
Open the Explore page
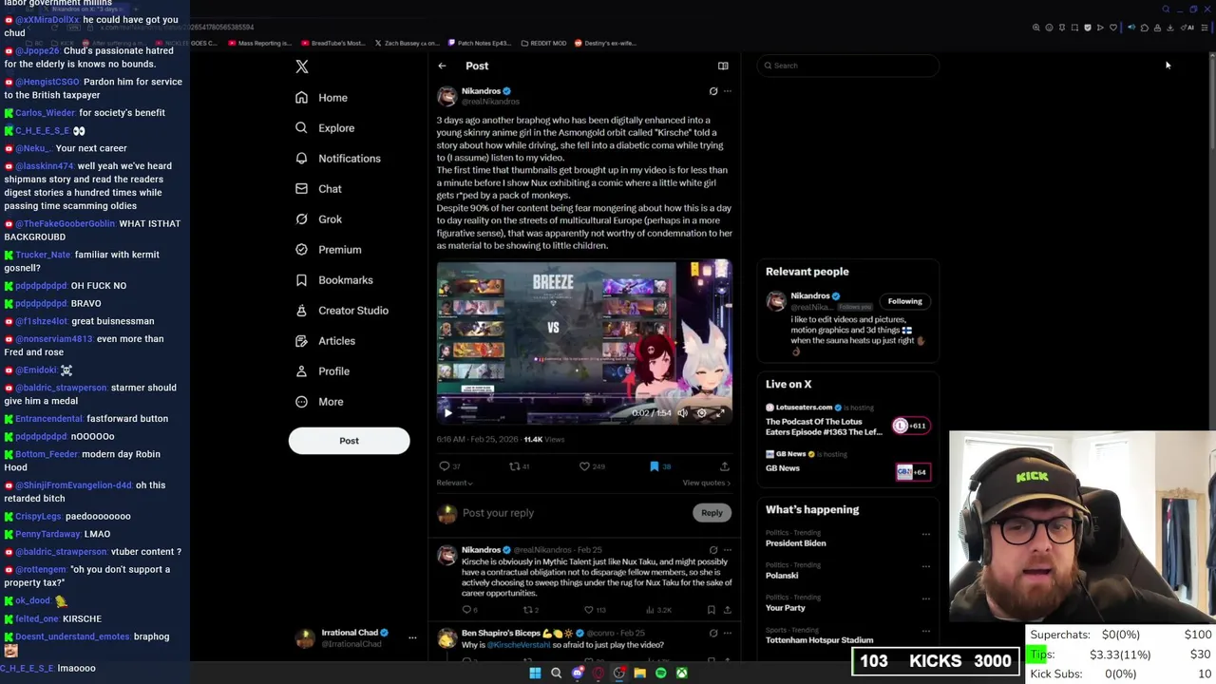click(x=325, y=128)
